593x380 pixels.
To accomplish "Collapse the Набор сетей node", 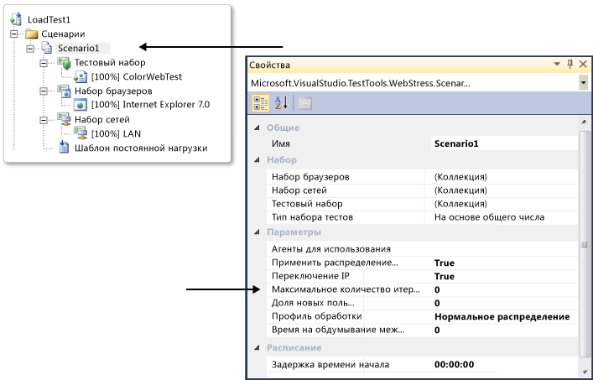I will click(x=44, y=120).
